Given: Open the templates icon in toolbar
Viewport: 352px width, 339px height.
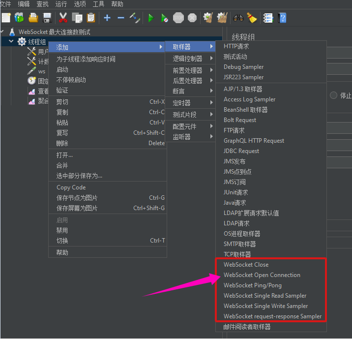Looking at the screenshot, I should [19, 18].
